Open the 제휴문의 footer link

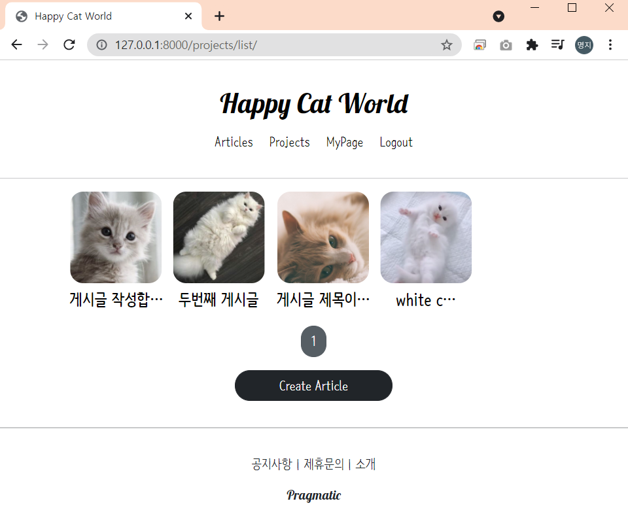[324, 464]
